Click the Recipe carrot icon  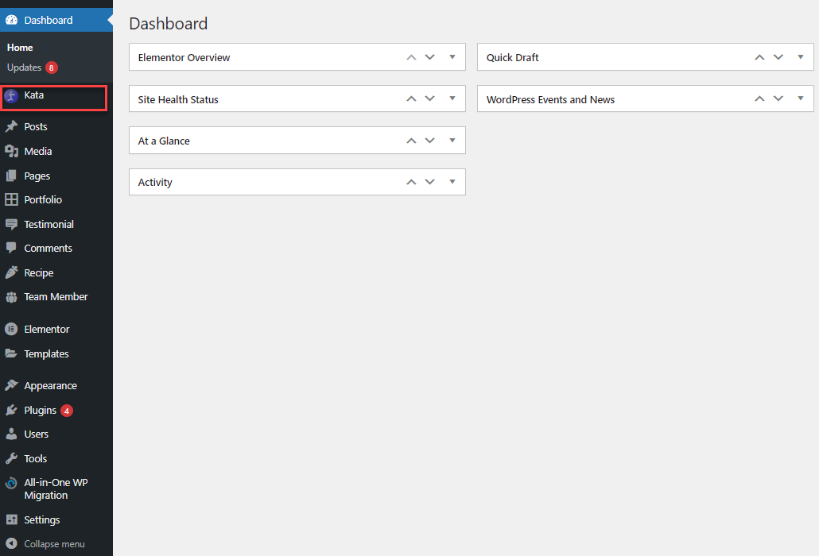point(11,273)
